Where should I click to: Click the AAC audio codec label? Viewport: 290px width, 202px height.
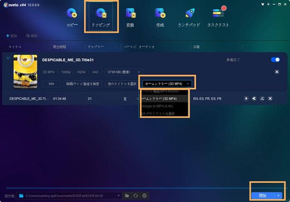pyautogui.click(x=95, y=72)
